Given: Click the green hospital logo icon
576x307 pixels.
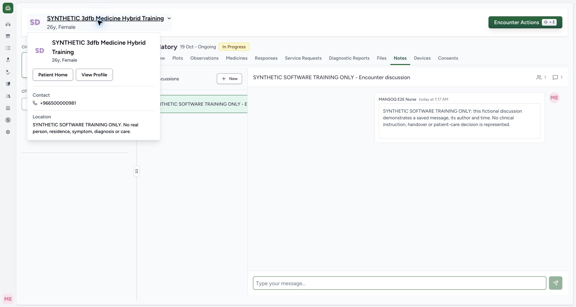Looking at the screenshot, I should [8, 8].
